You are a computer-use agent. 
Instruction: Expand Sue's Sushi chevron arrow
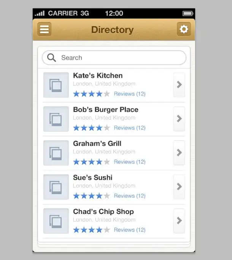[179, 187]
